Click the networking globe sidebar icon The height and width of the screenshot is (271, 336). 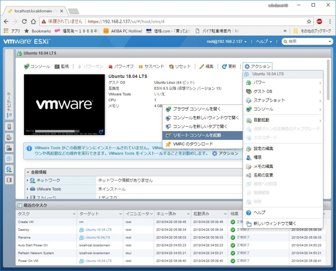tap(9, 169)
